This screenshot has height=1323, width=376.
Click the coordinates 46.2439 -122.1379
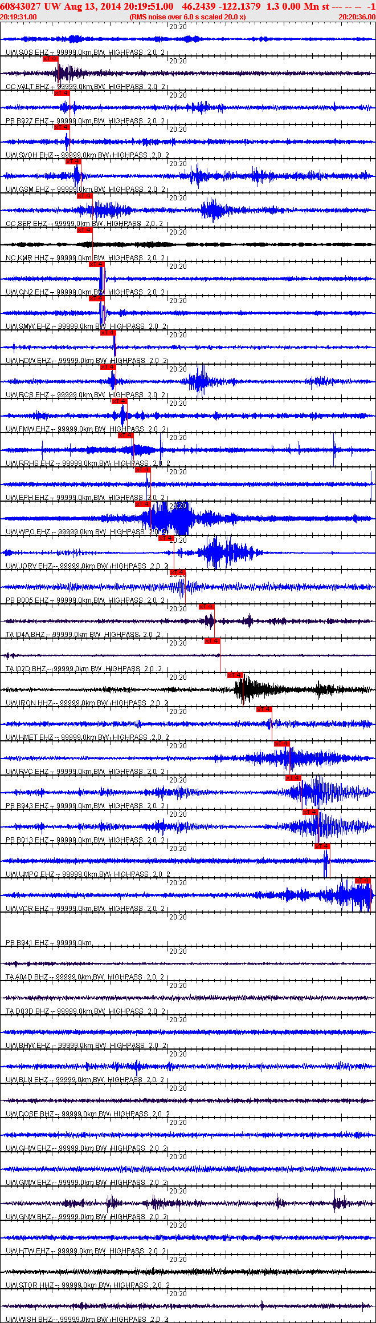[x=221, y=6]
